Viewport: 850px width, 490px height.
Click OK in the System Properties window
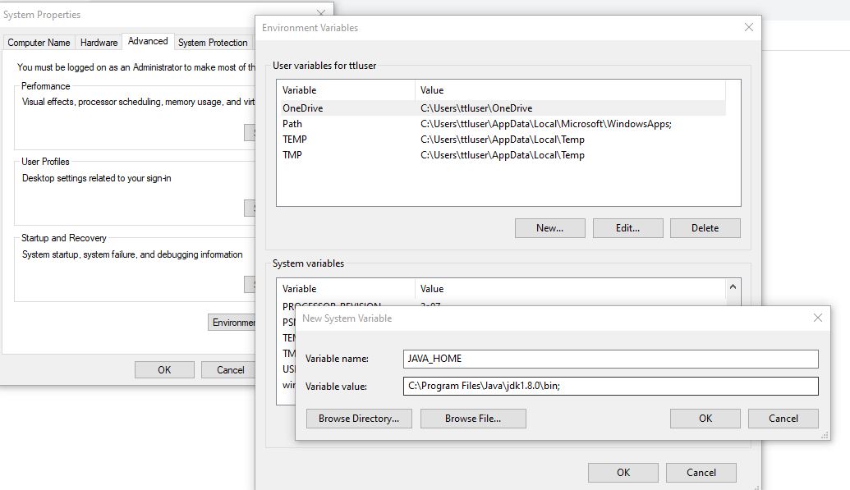[x=163, y=369]
